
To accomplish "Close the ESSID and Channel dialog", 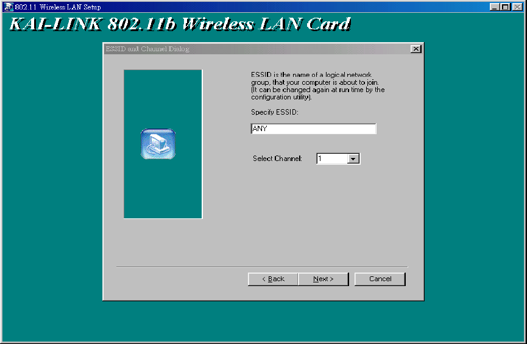I will (x=416, y=49).
